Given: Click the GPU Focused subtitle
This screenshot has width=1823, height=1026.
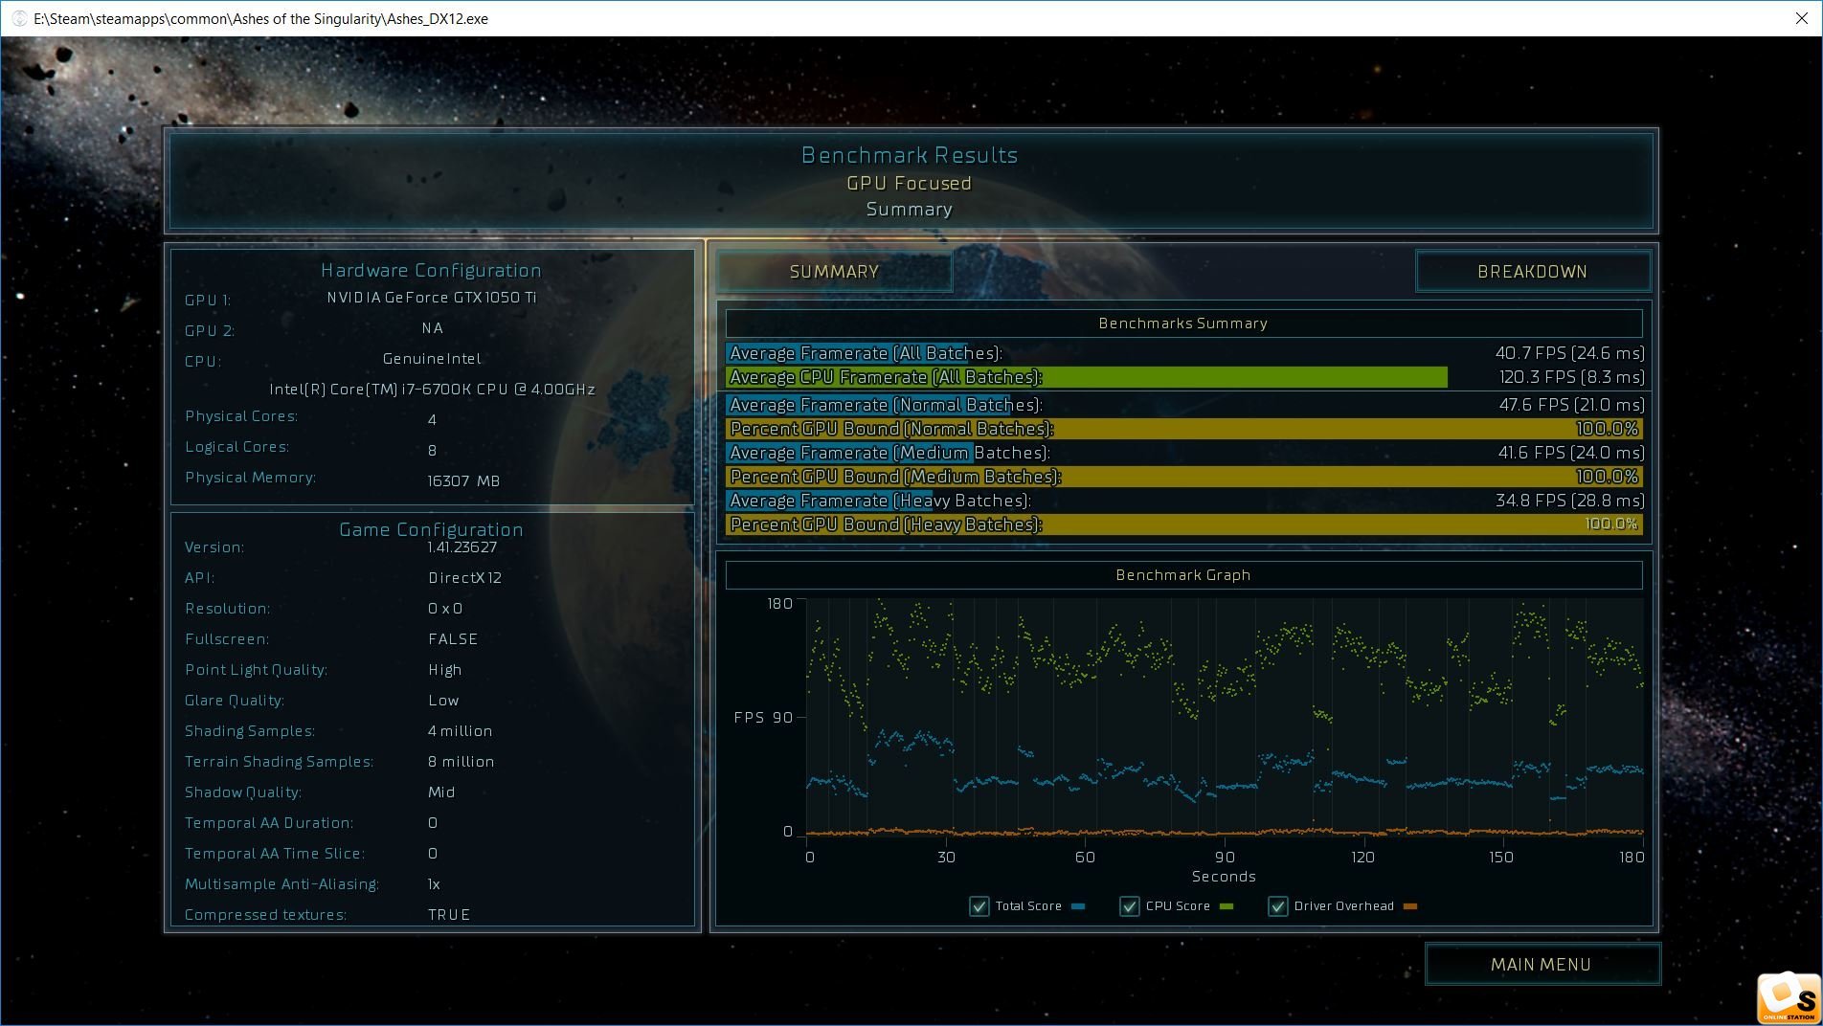Looking at the screenshot, I should tap(910, 183).
